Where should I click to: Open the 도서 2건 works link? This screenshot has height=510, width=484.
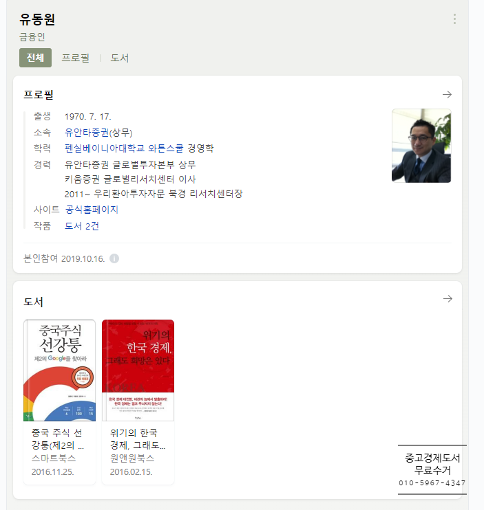click(82, 225)
